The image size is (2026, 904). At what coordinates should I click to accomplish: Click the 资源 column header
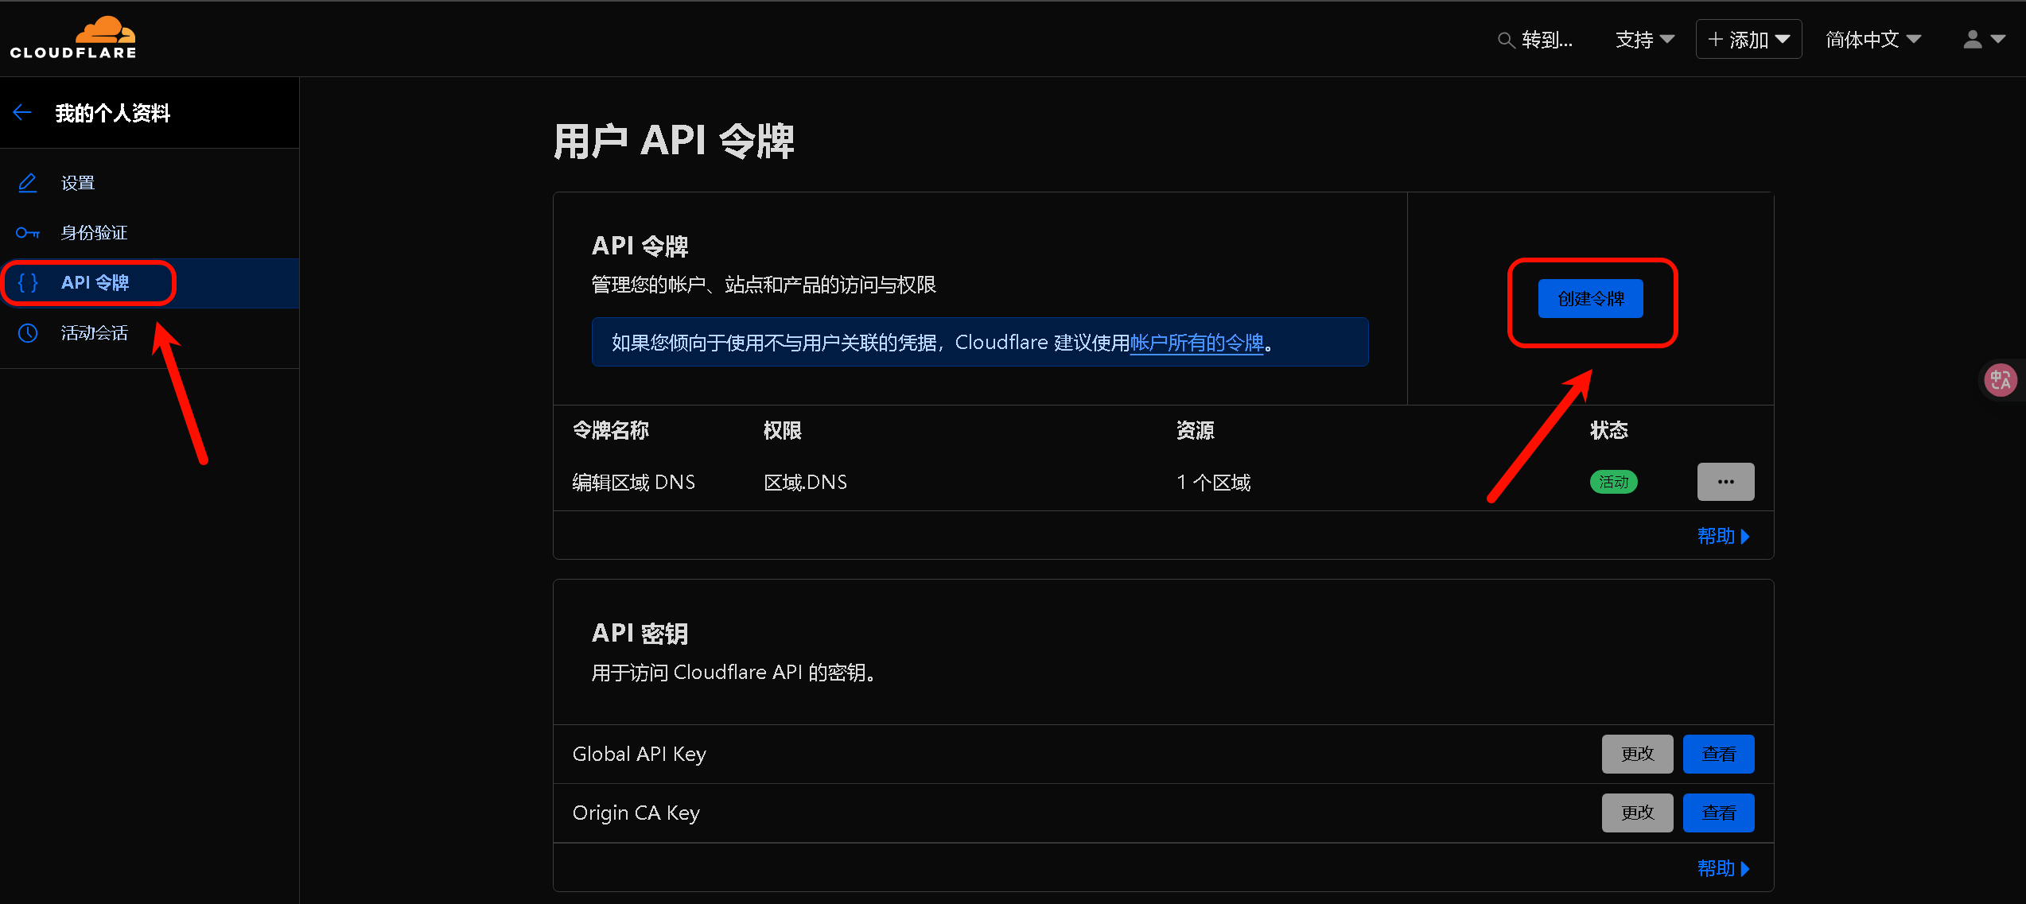point(1196,430)
